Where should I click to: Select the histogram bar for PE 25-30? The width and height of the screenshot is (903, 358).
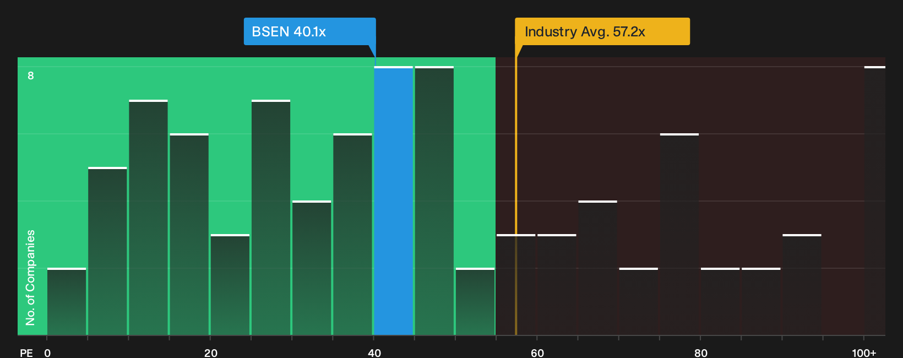point(271,218)
